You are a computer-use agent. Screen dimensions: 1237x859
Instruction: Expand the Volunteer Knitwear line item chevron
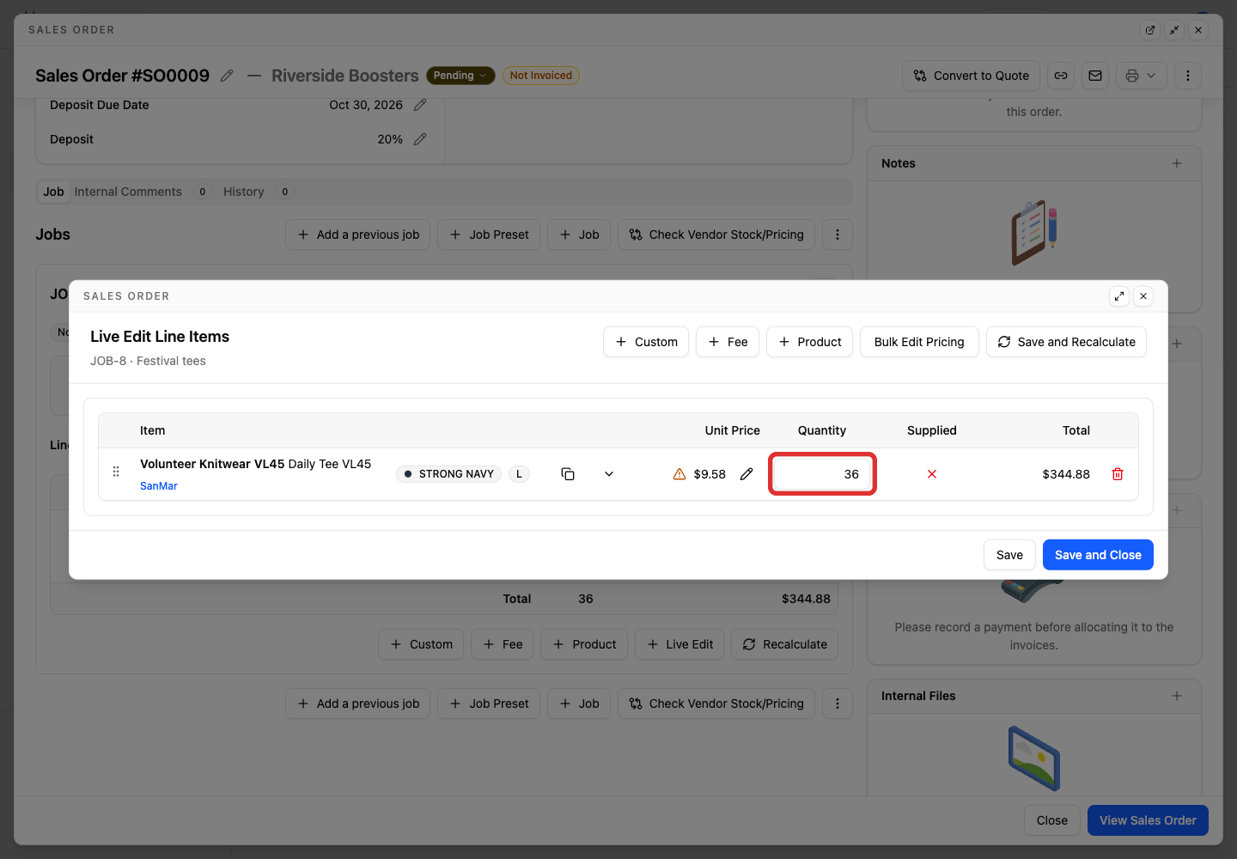609,474
